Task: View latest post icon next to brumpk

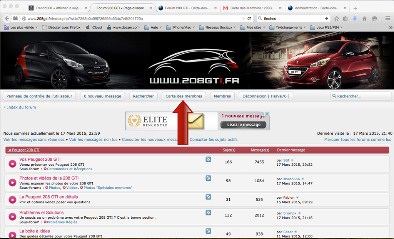Action: 299,213
